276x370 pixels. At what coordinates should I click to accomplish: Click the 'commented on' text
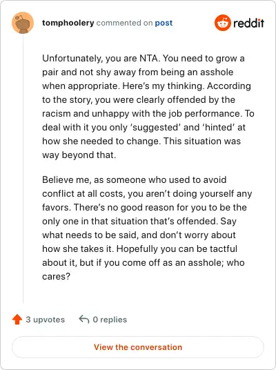(x=124, y=23)
